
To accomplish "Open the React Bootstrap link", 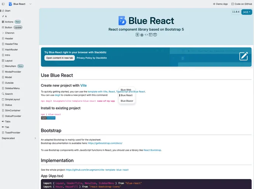I will (152, 150).
